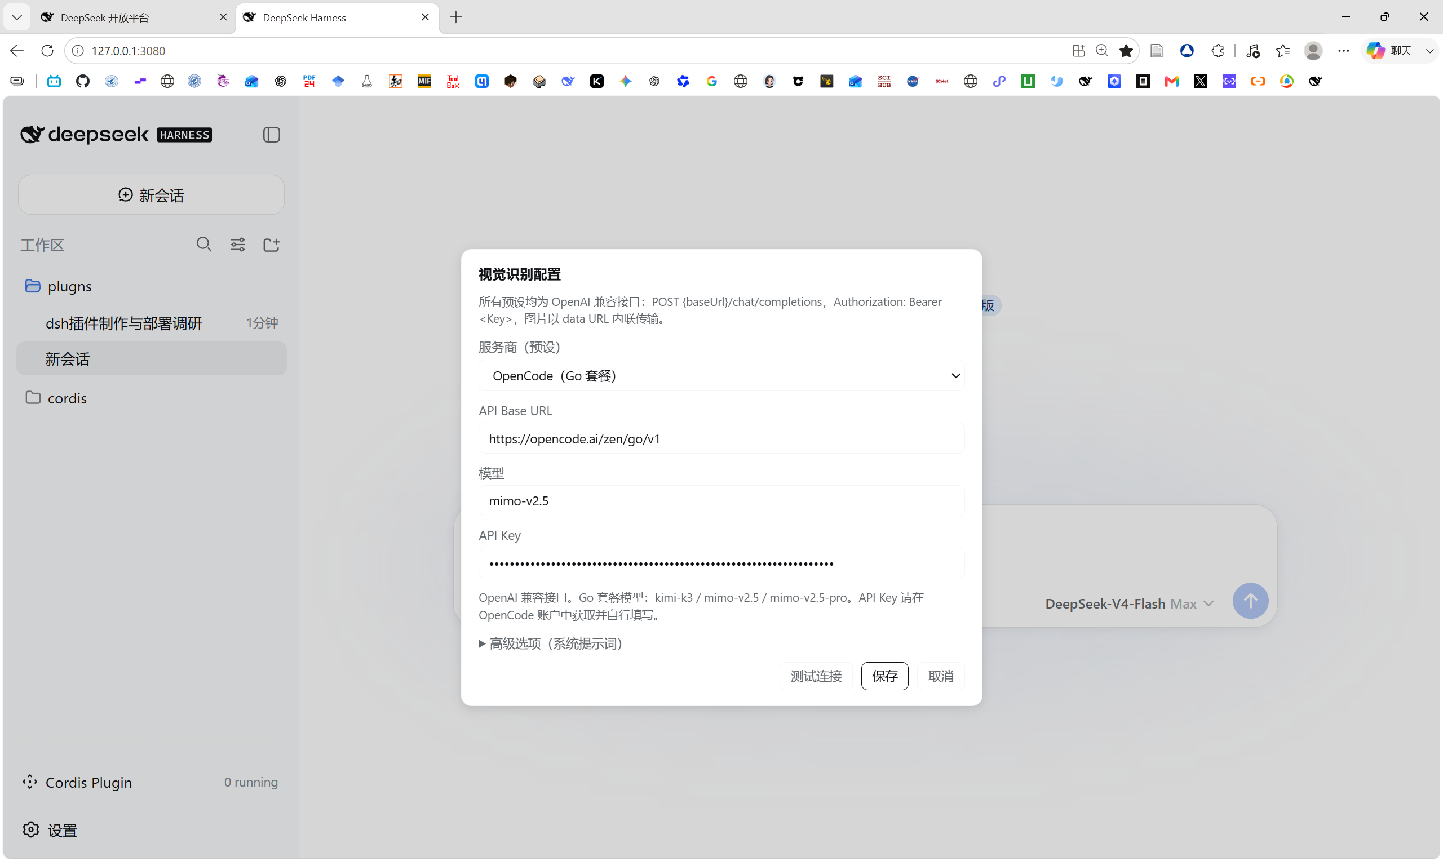Open the SCI HUB bookmark
The height and width of the screenshot is (861, 1443).
(884, 81)
